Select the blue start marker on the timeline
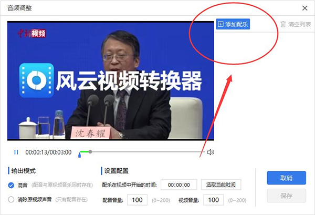This screenshot has width=315, height=215. pyautogui.click(x=80, y=155)
